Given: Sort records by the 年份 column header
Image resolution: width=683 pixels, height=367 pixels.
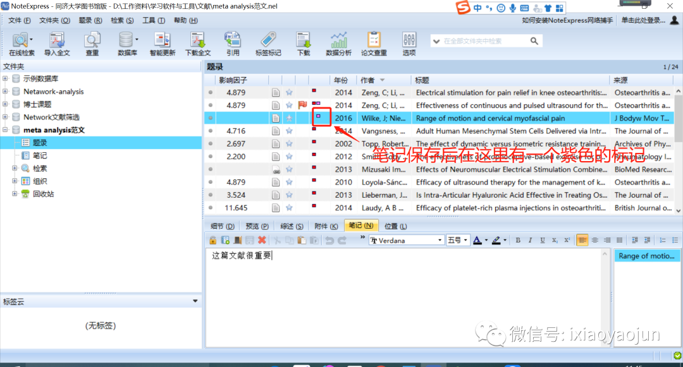Looking at the screenshot, I should (341, 80).
